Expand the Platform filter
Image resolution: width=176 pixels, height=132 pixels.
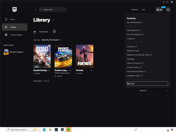(154, 90)
